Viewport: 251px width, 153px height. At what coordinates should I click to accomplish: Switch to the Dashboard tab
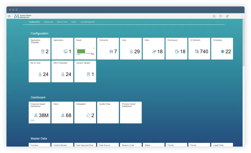pos(48,22)
